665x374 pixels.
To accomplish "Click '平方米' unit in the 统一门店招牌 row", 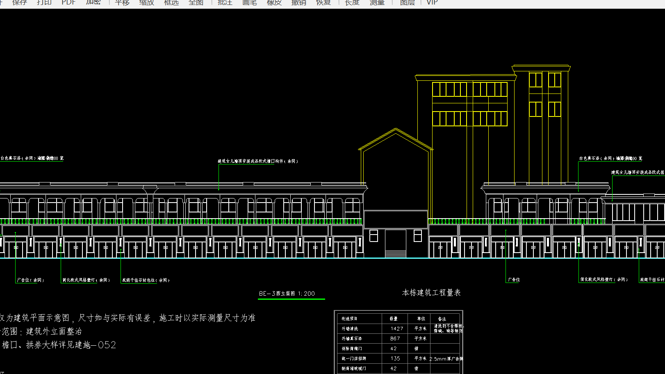I will point(420,358).
